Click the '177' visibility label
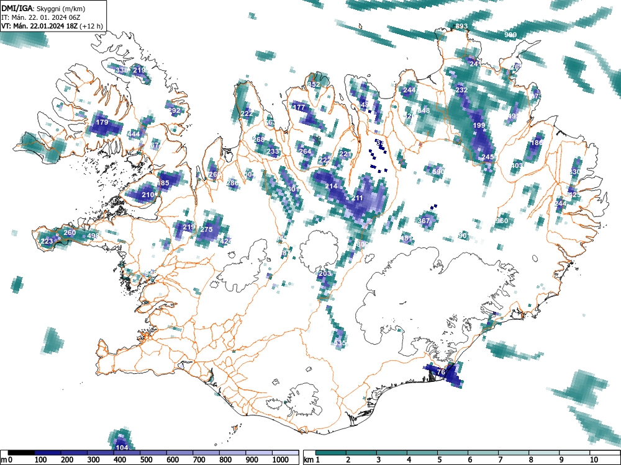The image size is (621, 465). (x=299, y=107)
